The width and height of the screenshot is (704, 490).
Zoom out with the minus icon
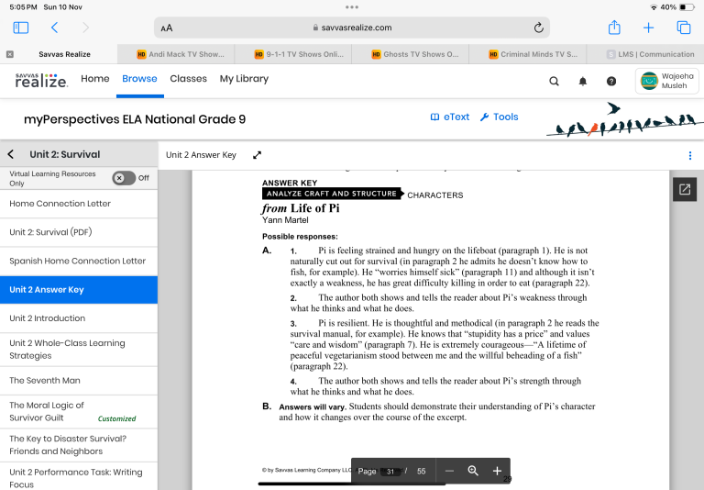[449, 471]
